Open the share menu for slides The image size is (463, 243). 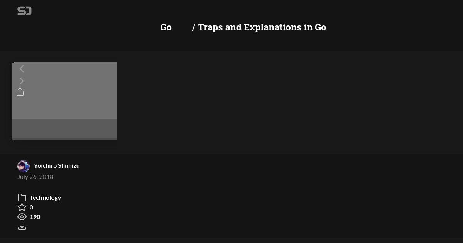point(20,92)
